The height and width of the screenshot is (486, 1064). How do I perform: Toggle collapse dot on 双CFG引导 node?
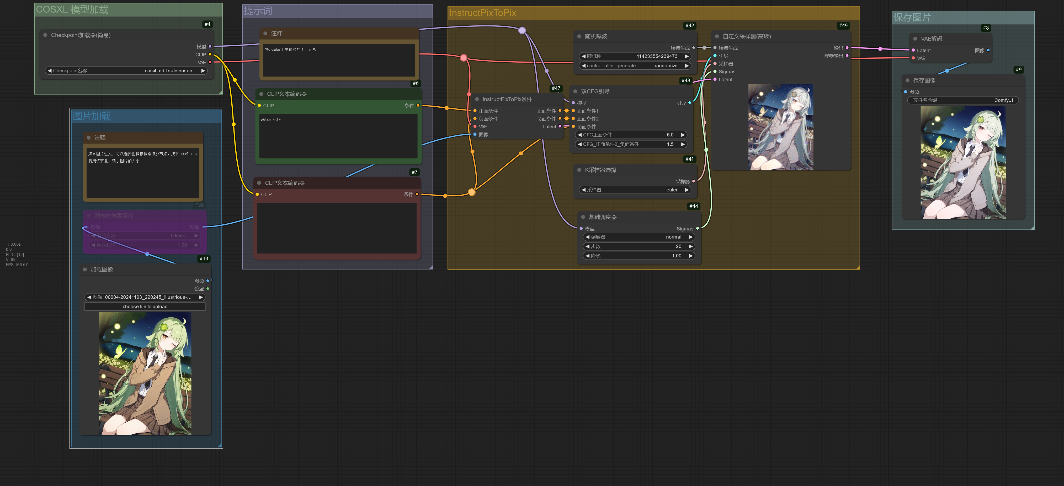coord(575,91)
